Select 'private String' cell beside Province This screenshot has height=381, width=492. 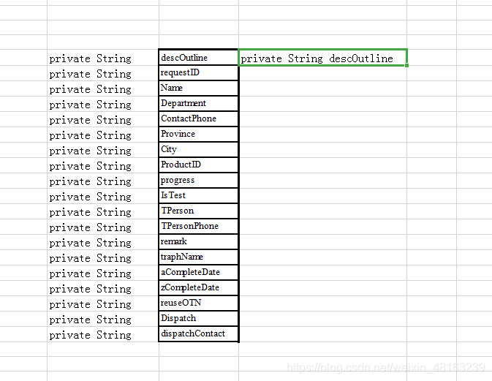pyautogui.click(x=103, y=135)
